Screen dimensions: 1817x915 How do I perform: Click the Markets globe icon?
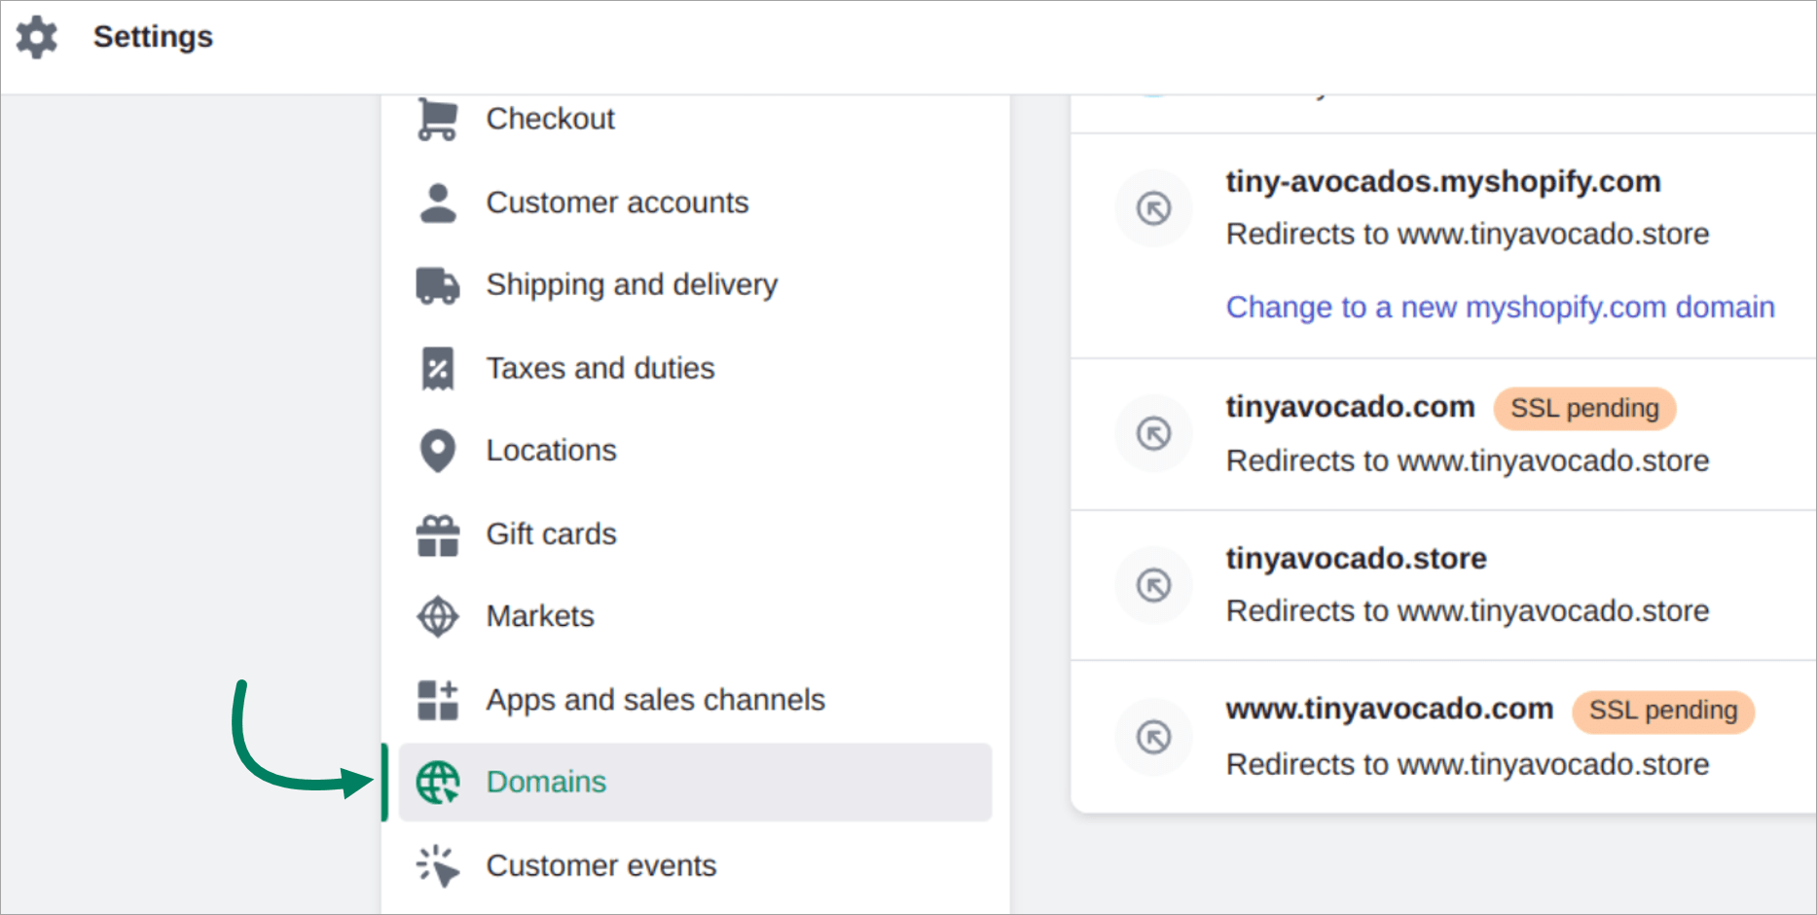click(437, 616)
